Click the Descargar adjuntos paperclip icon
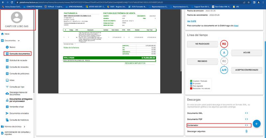Viewport: 266px width, 138px height. click(x=246, y=131)
